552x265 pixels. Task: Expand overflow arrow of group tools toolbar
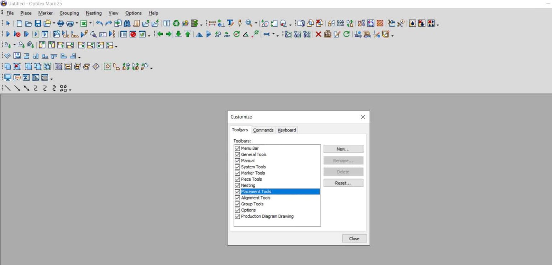(151, 68)
